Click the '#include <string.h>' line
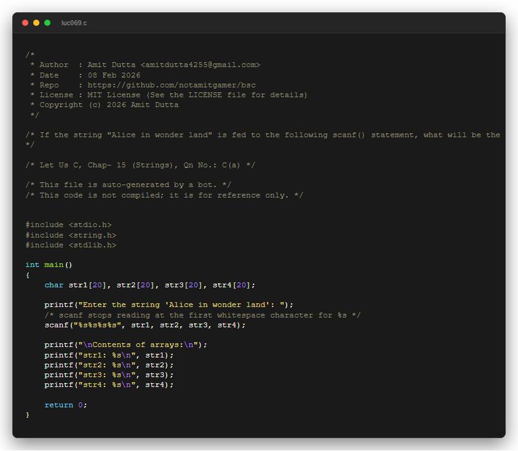Image resolution: width=518 pixels, height=451 pixels. [x=71, y=235]
